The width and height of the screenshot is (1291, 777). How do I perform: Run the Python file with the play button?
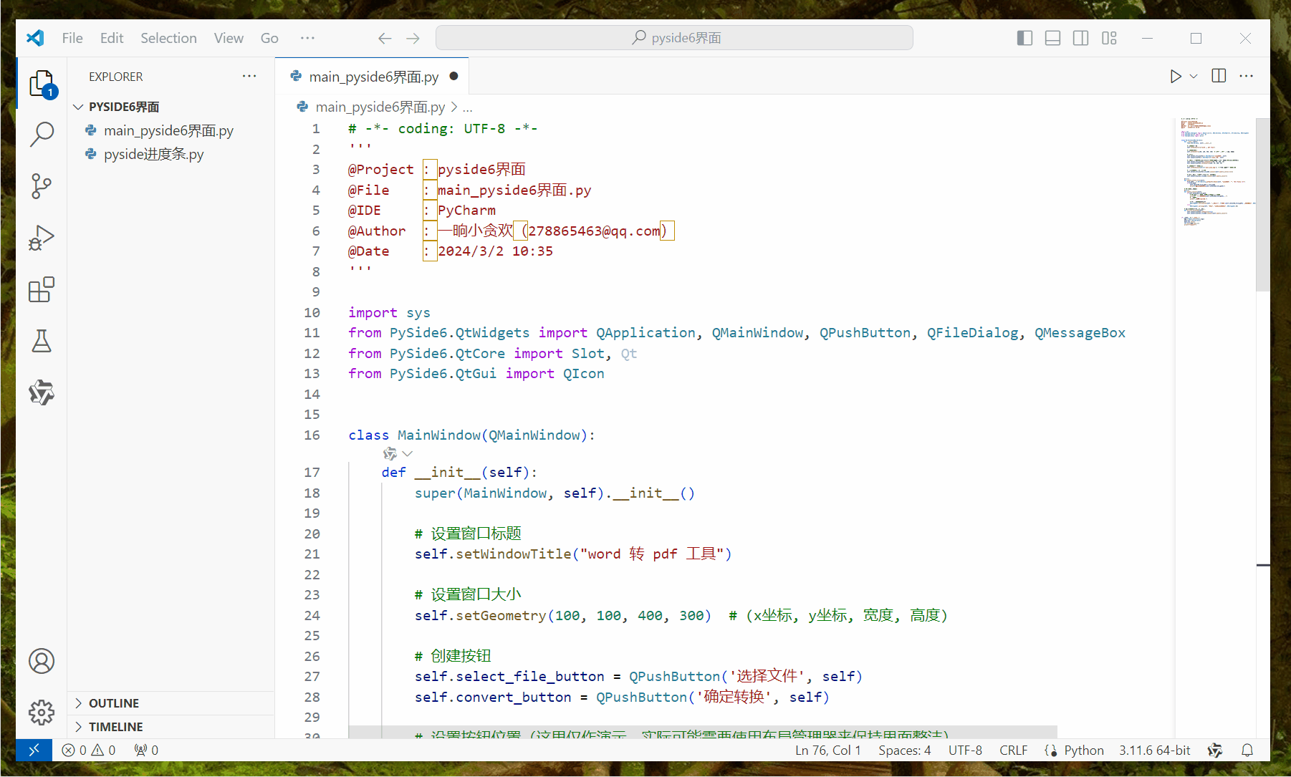point(1174,76)
